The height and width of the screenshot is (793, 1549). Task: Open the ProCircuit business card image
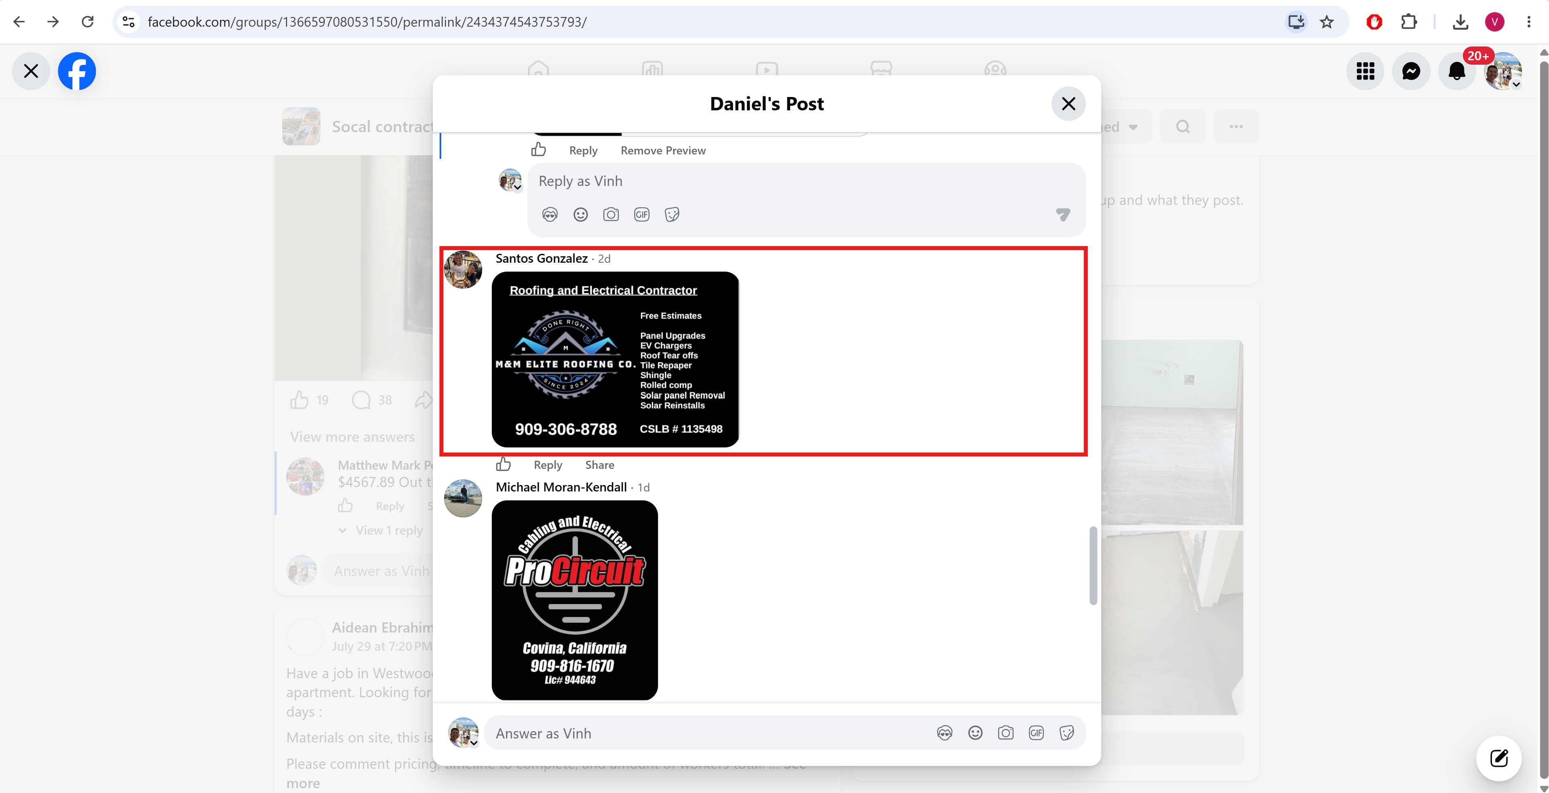(575, 600)
